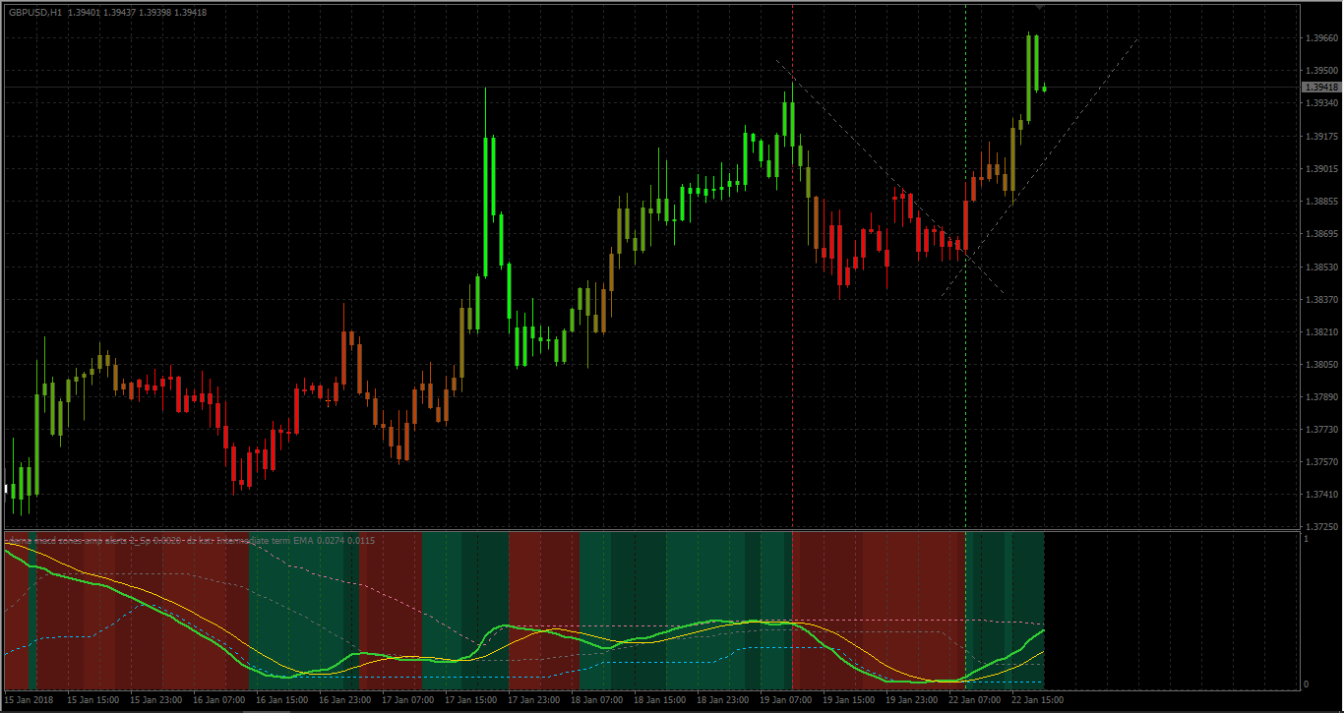This screenshot has height=713, width=1344.
Task: Click the white marker at chart's left edge
Action: pos(6,488)
